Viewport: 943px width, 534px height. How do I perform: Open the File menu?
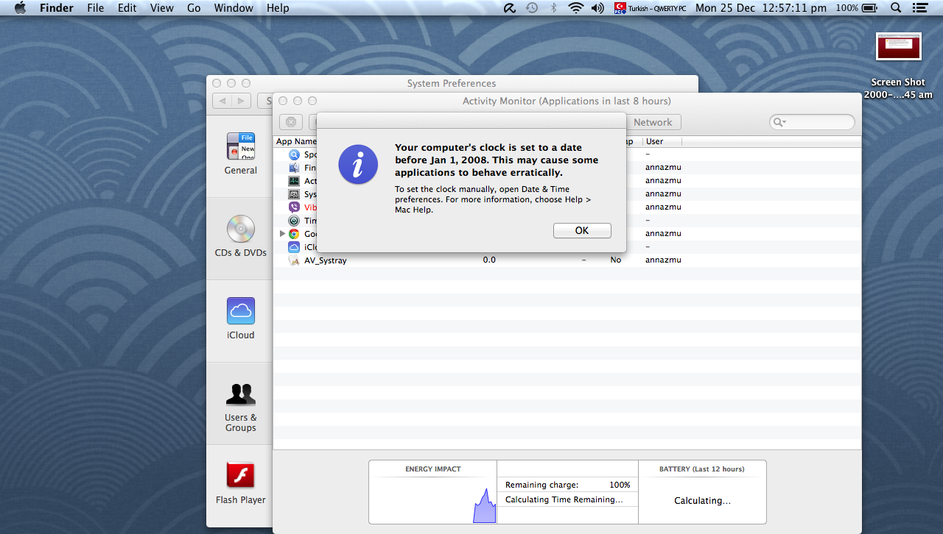coord(95,8)
